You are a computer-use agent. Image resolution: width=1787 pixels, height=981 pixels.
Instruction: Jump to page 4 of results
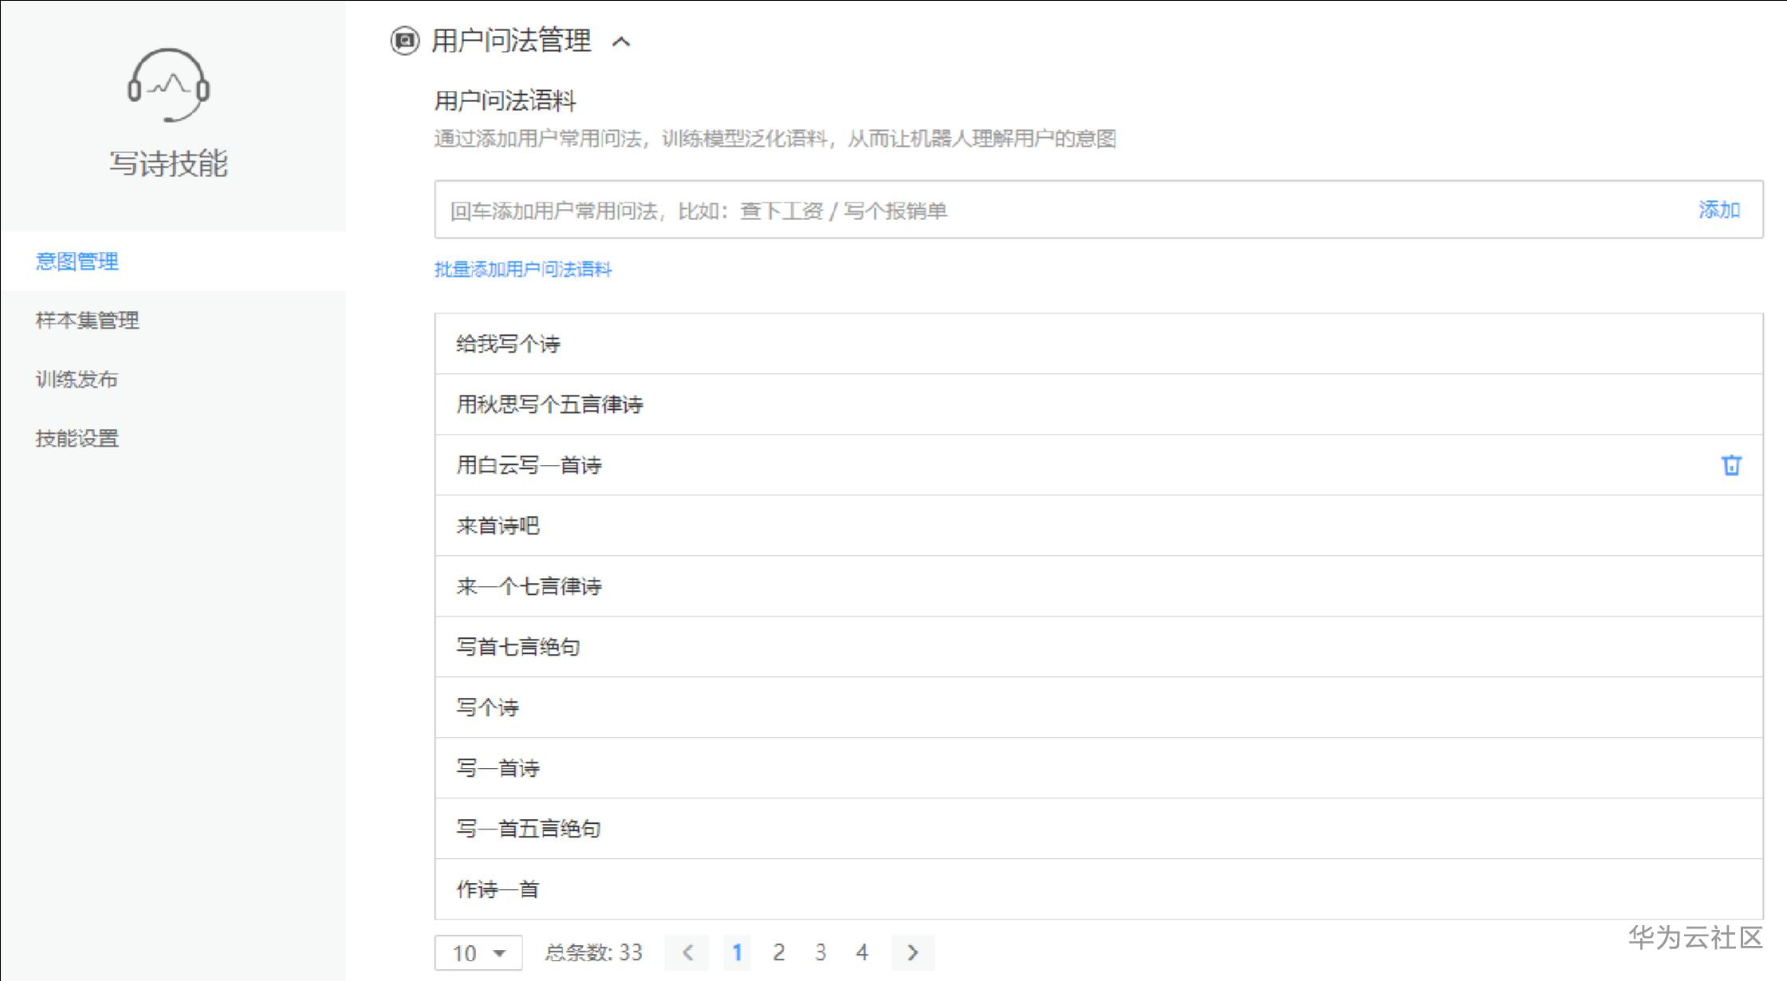pos(862,952)
